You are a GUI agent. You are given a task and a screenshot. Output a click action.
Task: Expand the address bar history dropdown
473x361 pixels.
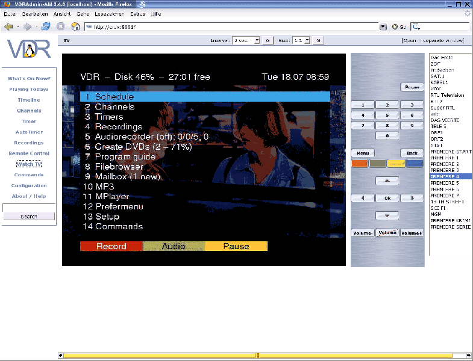pos(383,26)
